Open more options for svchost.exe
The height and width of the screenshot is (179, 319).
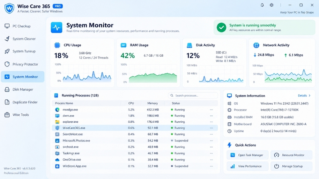[x=211, y=147]
